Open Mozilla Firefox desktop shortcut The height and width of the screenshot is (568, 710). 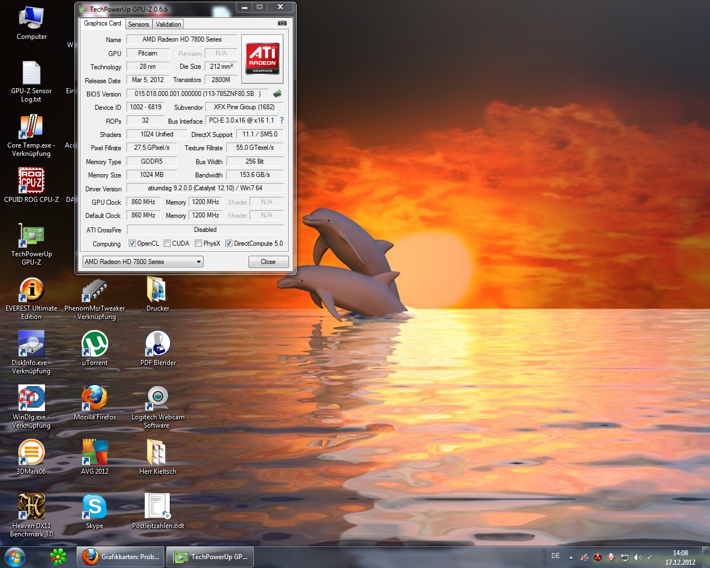[x=95, y=403]
